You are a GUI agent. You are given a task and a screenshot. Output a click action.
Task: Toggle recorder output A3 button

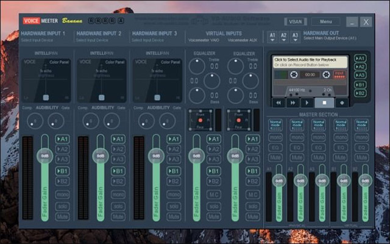(360, 75)
